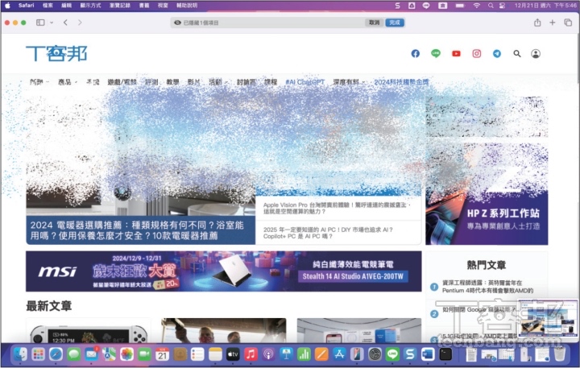The height and width of the screenshot is (368, 580).
Task: Open the 瀏覽記錄 menu
Action: tap(120, 6)
